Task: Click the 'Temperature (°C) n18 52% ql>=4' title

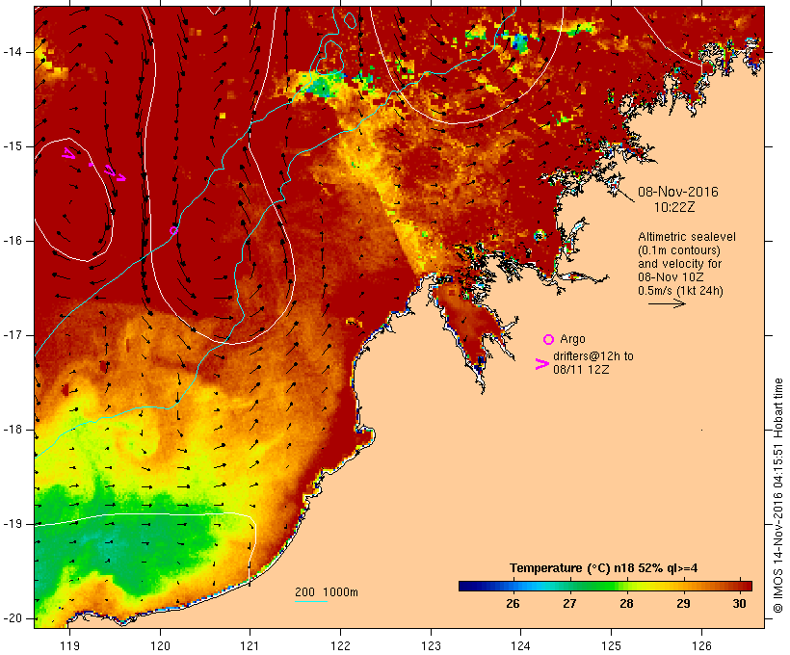Action: coord(604,568)
